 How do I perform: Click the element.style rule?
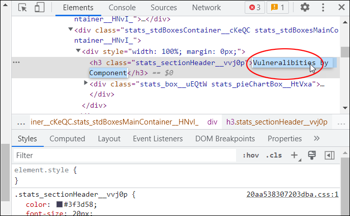(x=42, y=170)
